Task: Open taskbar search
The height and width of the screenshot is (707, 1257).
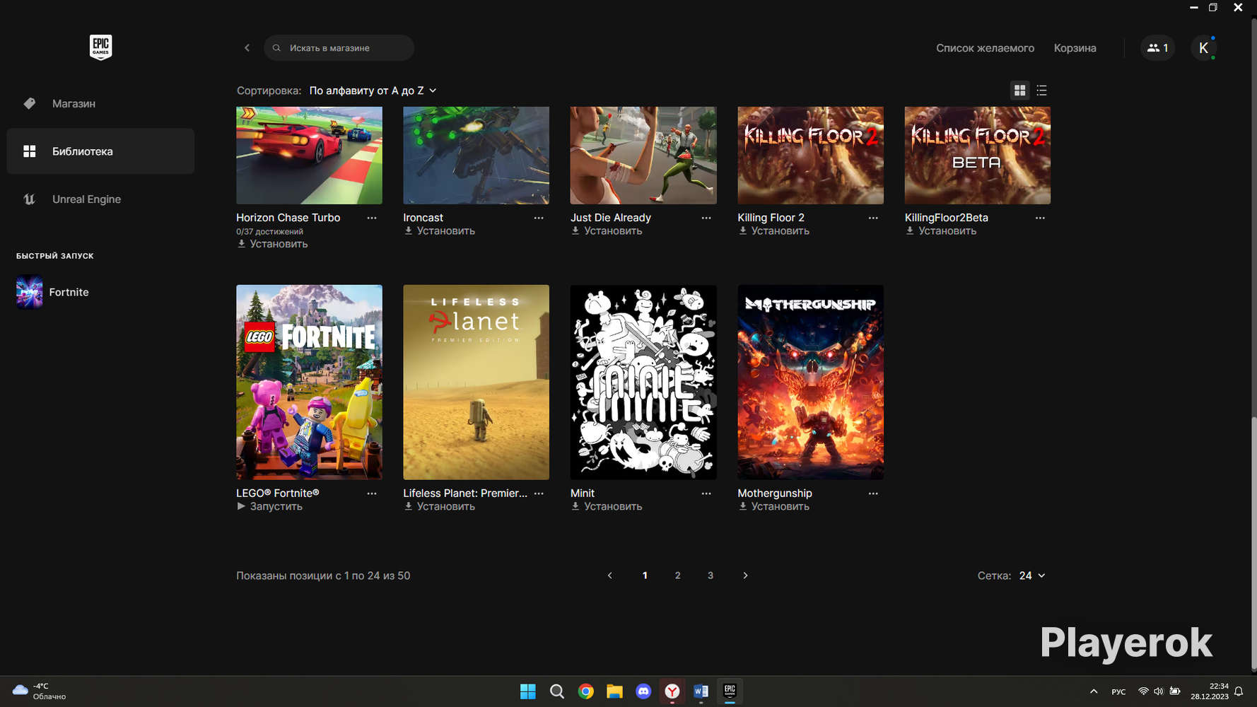Action: click(557, 691)
